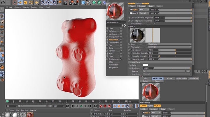Activate the Scale tool in top toolbar
This screenshot has width=210, height=117.
tap(25, 2)
